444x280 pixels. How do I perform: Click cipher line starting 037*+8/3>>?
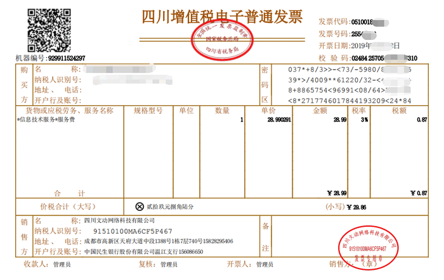point(349,70)
